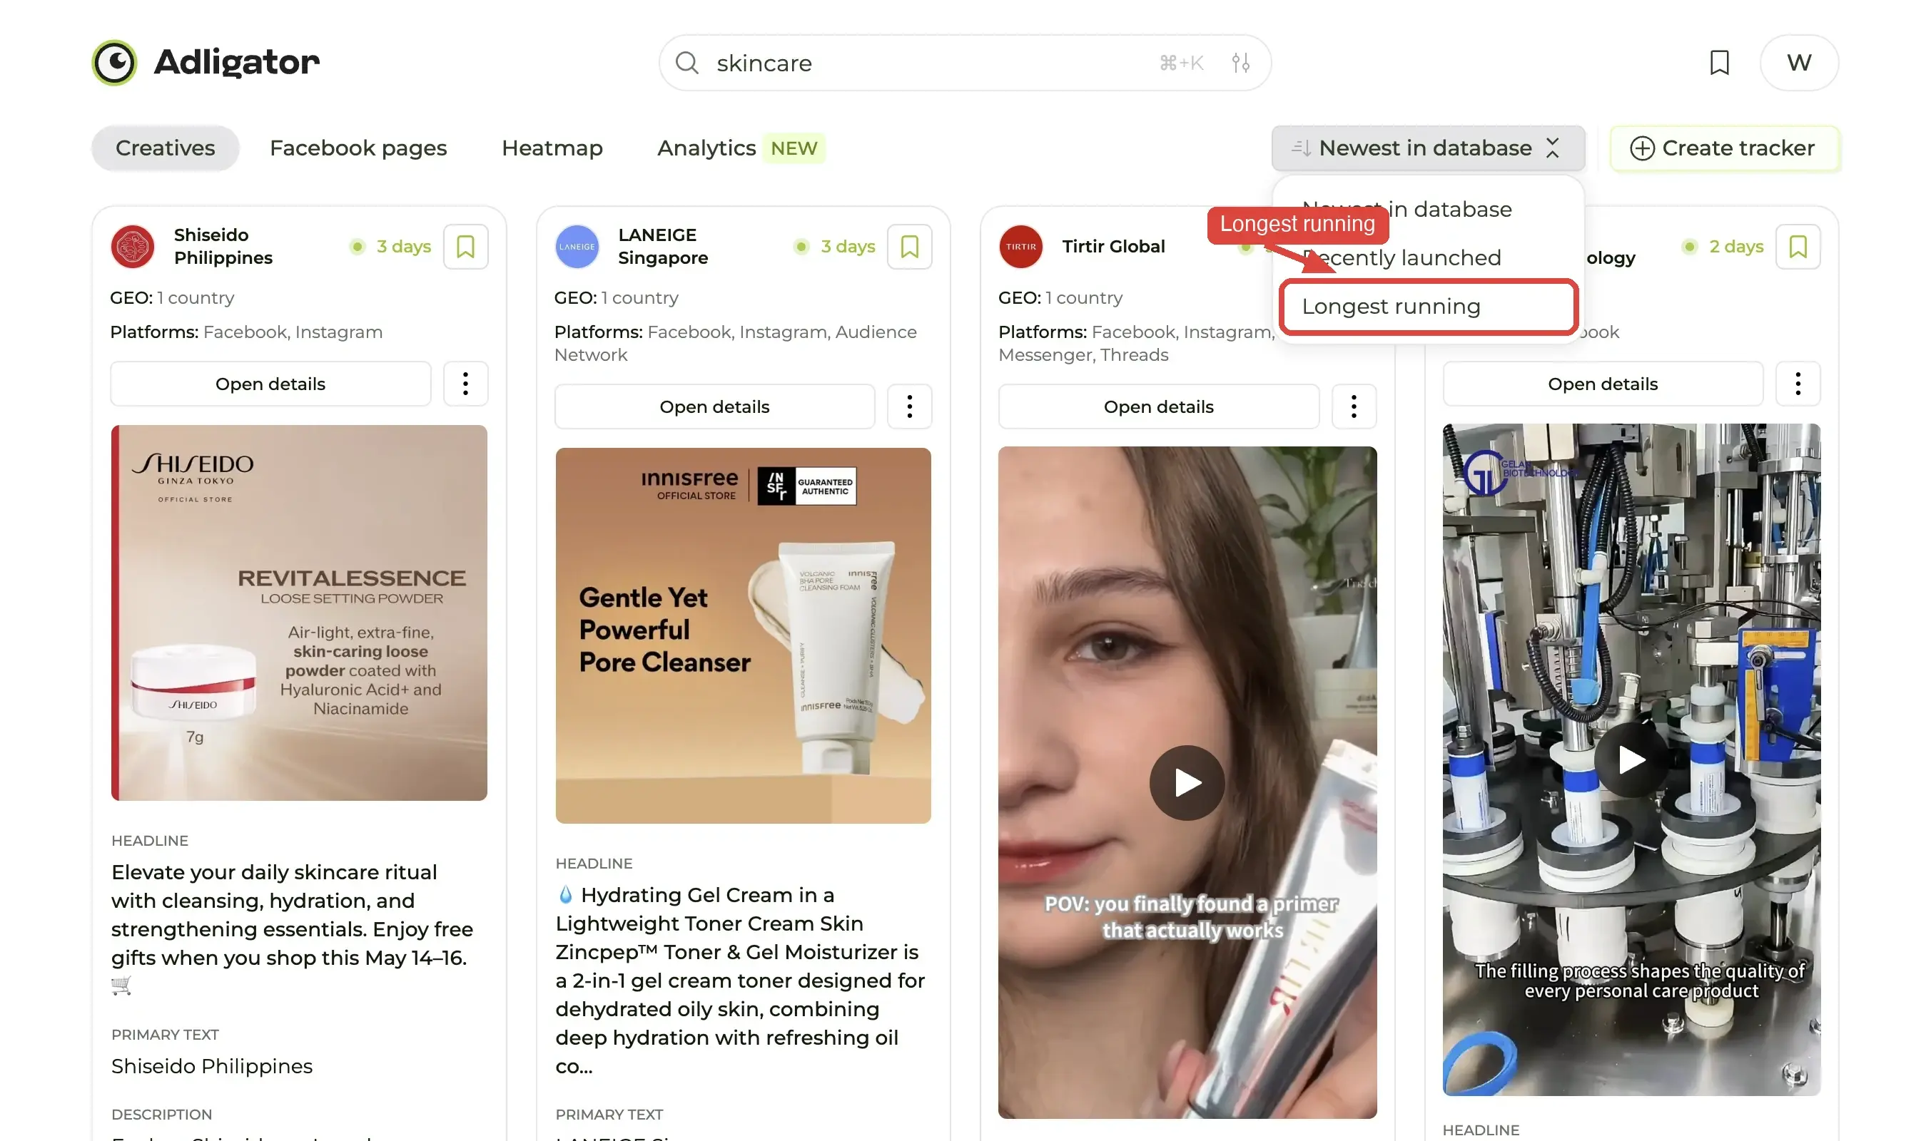Open details for Shiseido Philippines ad

pyautogui.click(x=270, y=384)
